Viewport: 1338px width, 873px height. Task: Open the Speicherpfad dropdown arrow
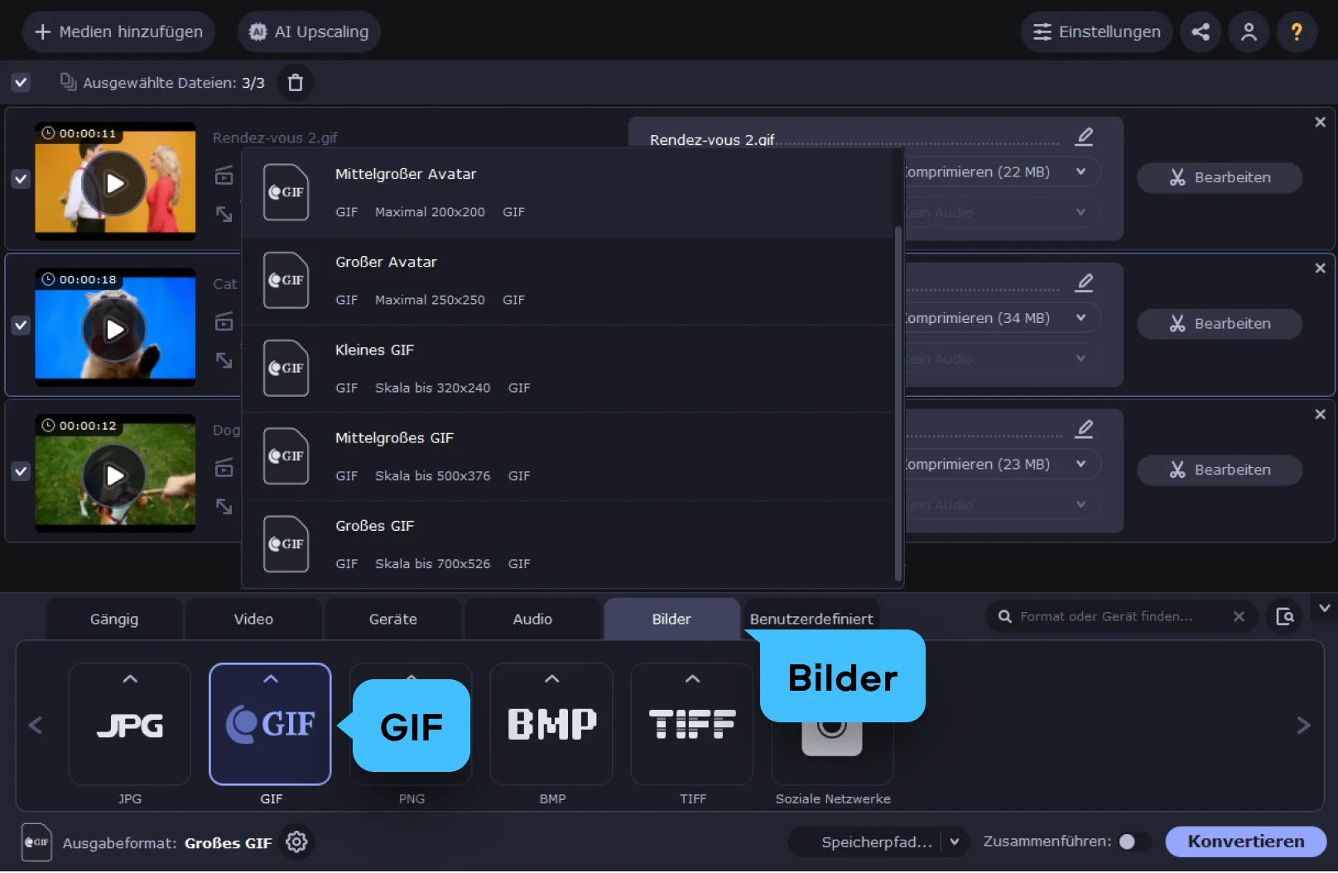point(955,842)
